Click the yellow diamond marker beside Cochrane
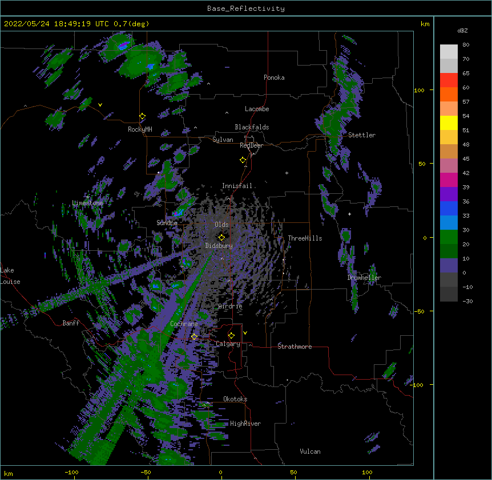 pos(194,337)
